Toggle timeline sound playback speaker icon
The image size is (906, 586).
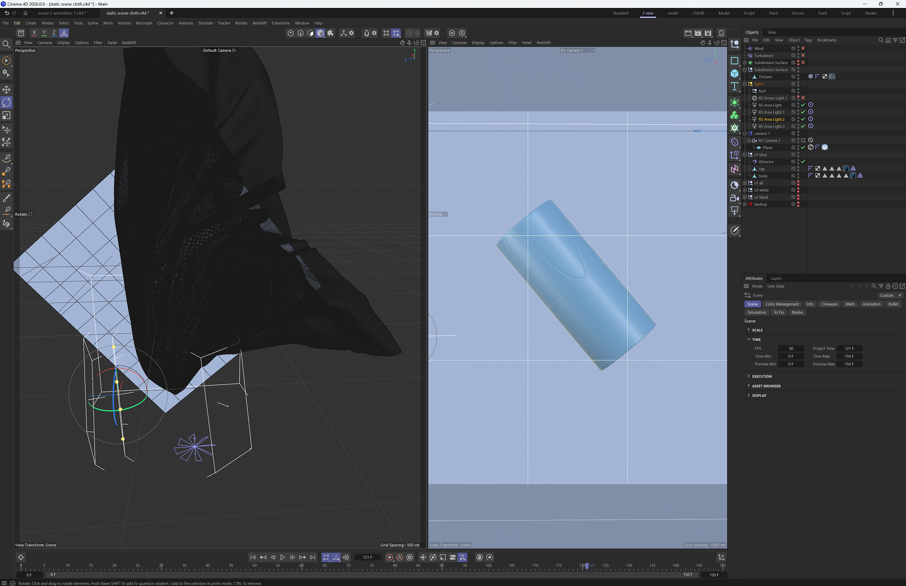346,557
